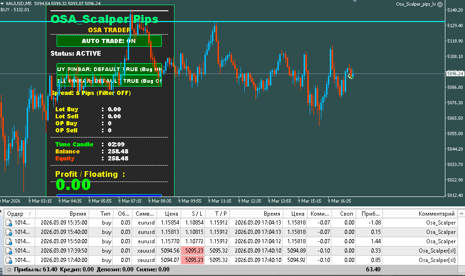Click the BUY - 5132.01 label

tap(15, 9)
